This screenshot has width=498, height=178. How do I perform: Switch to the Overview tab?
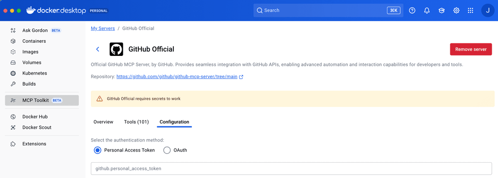point(103,122)
